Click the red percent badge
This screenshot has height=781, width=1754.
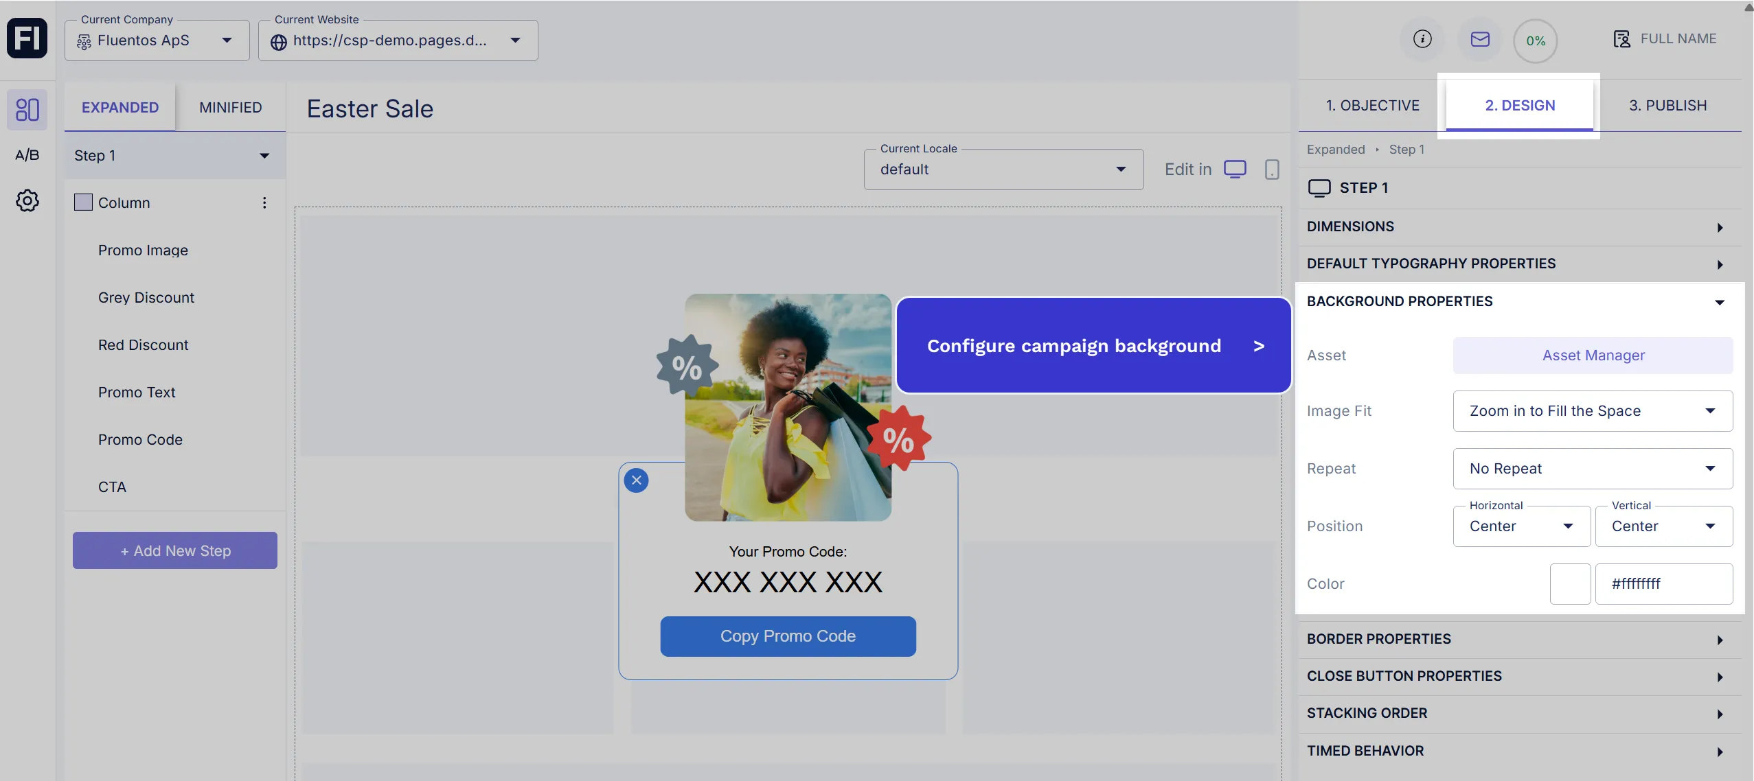pos(898,439)
